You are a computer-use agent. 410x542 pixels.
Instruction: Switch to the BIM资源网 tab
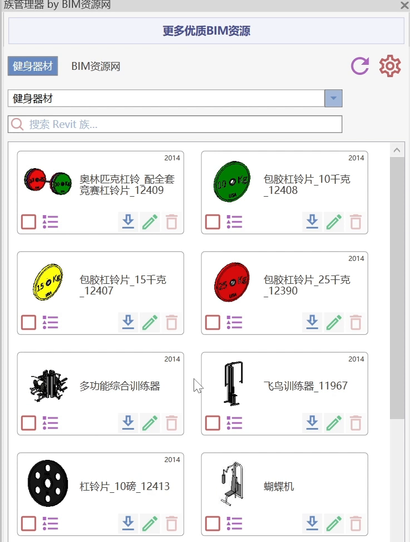pyautogui.click(x=96, y=66)
